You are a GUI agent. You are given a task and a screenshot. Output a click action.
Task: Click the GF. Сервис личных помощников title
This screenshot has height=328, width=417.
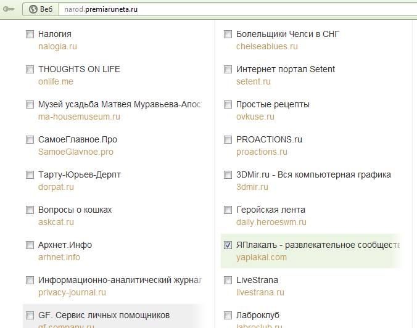point(104,316)
